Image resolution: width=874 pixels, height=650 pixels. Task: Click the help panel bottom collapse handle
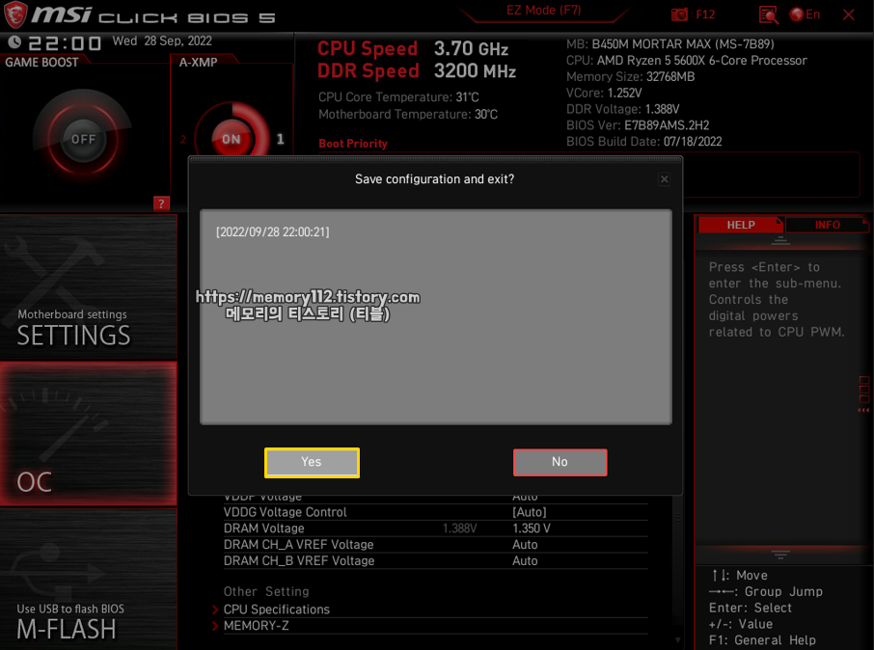click(x=780, y=555)
